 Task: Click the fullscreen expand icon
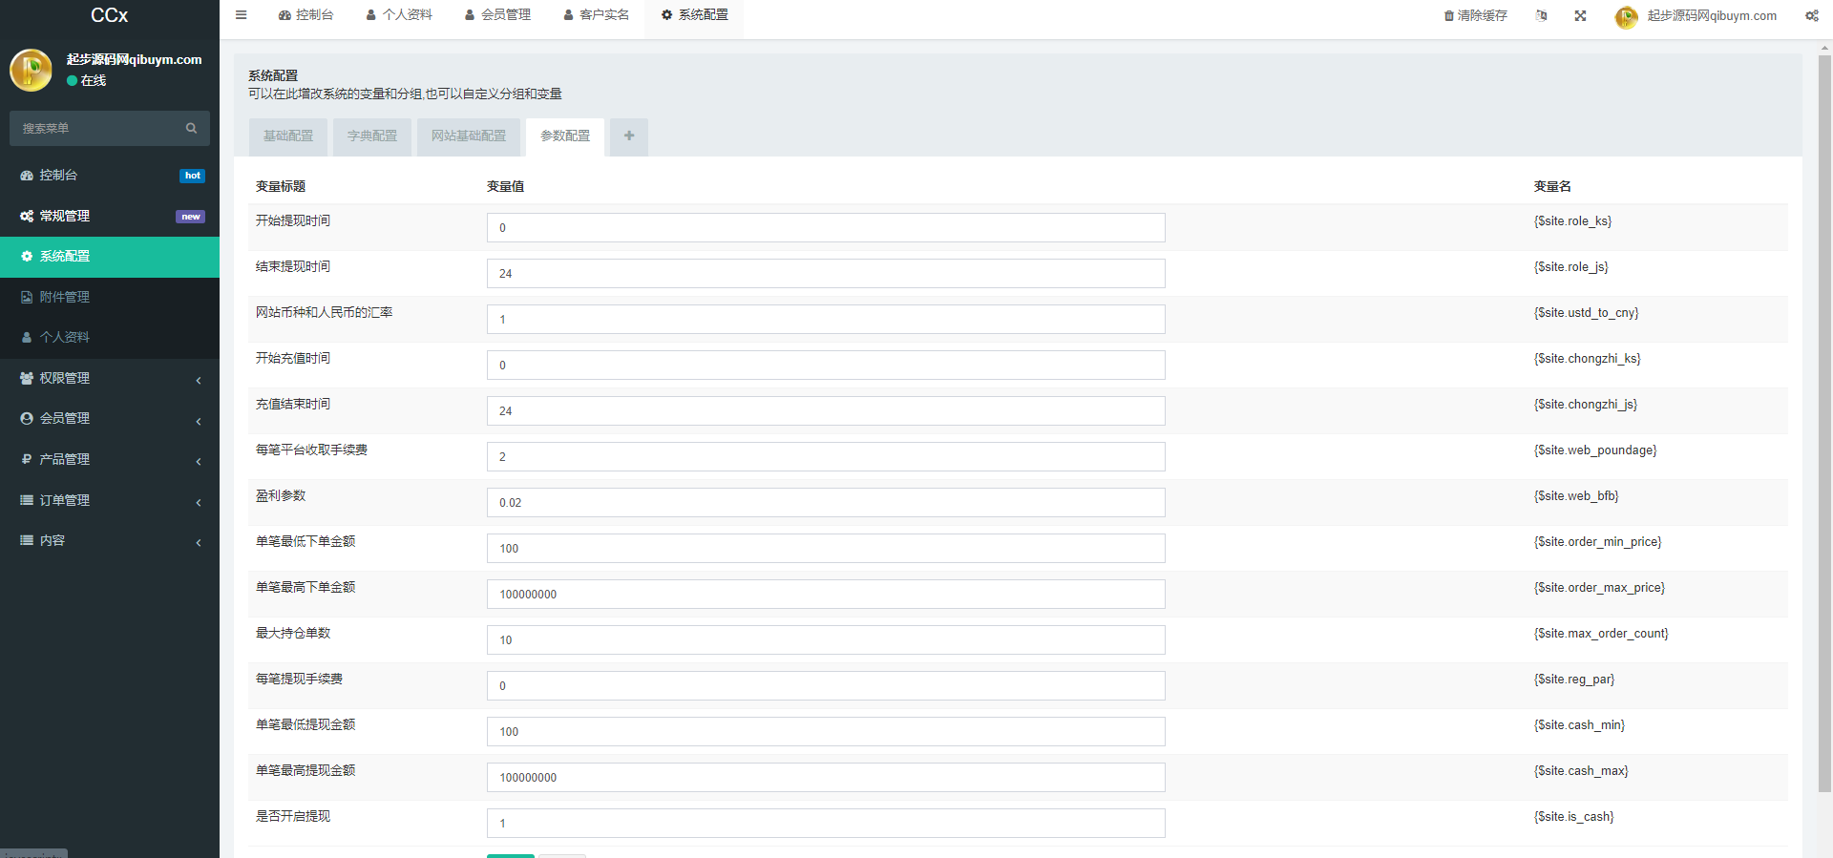coord(1580,15)
